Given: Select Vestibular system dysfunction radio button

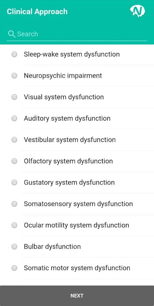Looking at the screenshot, I should click(x=14, y=140).
